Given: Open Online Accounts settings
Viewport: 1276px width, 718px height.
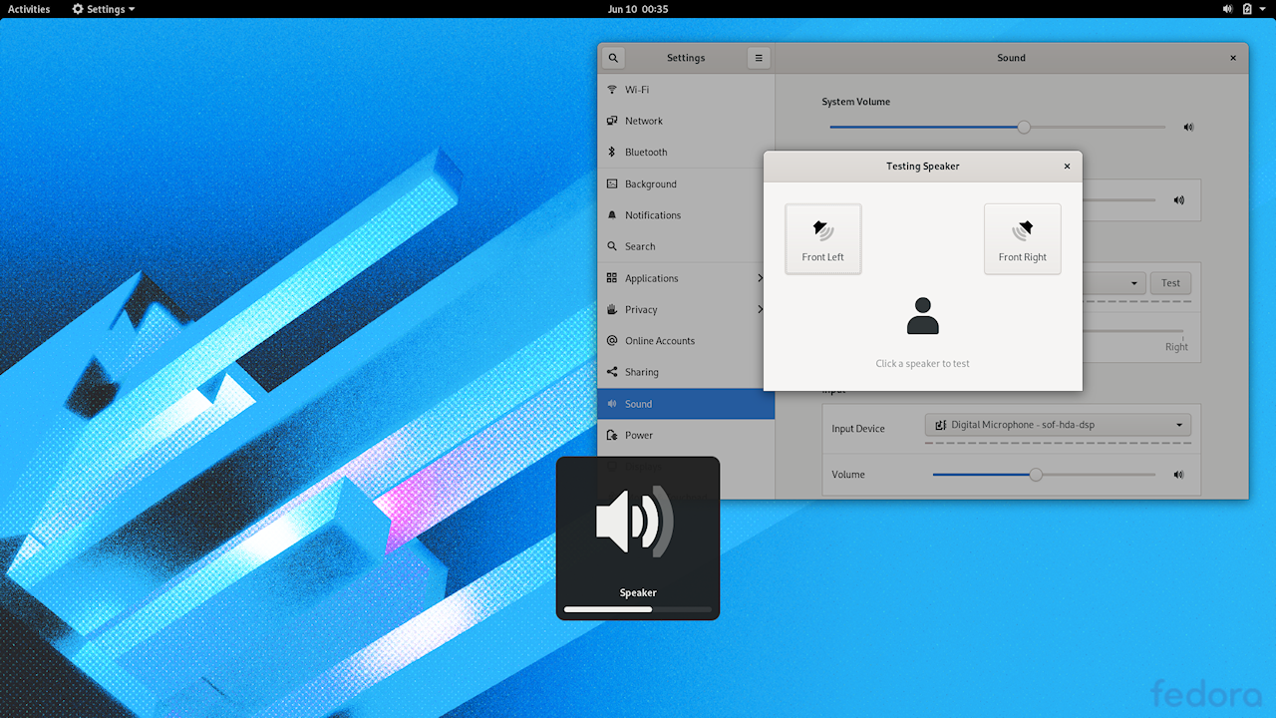Looking at the screenshot, I should pos(686,341).
